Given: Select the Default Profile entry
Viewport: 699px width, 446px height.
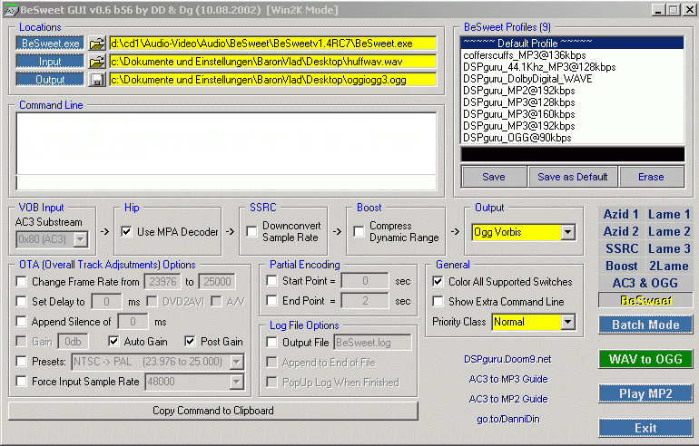Looking at the screenshot, I should (573, 44).
